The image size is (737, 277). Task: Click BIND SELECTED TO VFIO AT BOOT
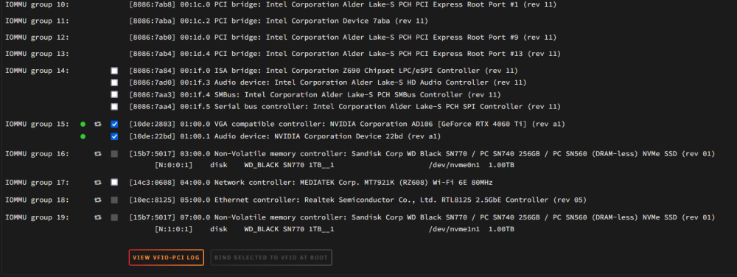[271, 258]
